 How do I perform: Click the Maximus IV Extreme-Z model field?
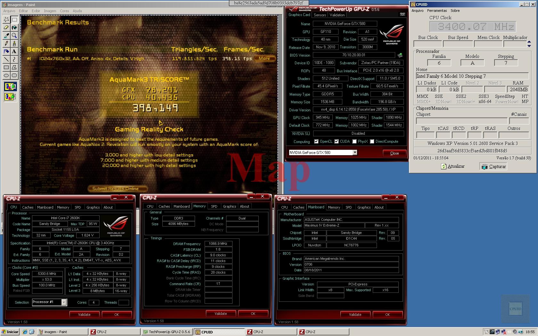pos(334,226)
